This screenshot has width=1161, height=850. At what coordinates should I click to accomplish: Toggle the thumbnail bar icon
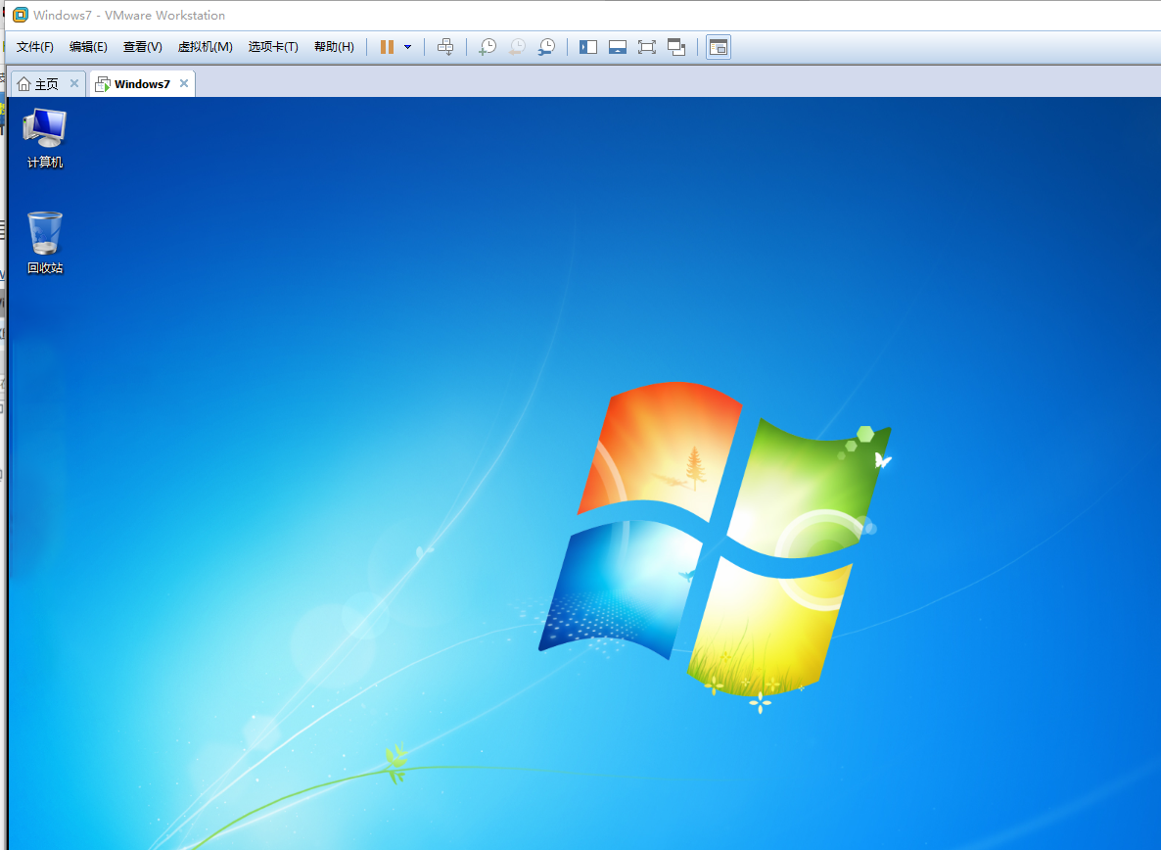(618, 47)
